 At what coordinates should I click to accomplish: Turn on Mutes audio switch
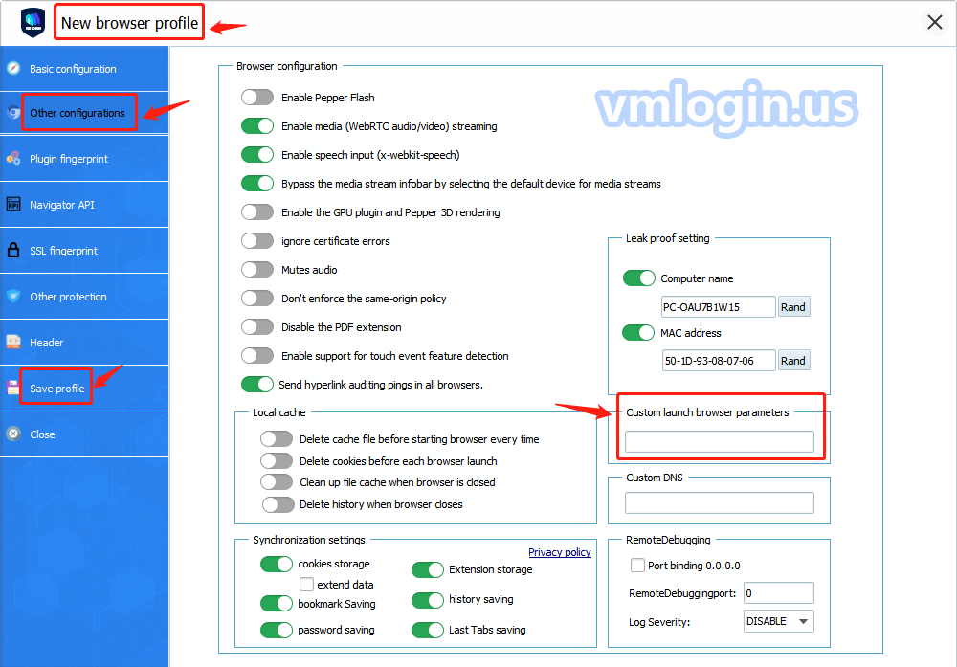(257, 270)
